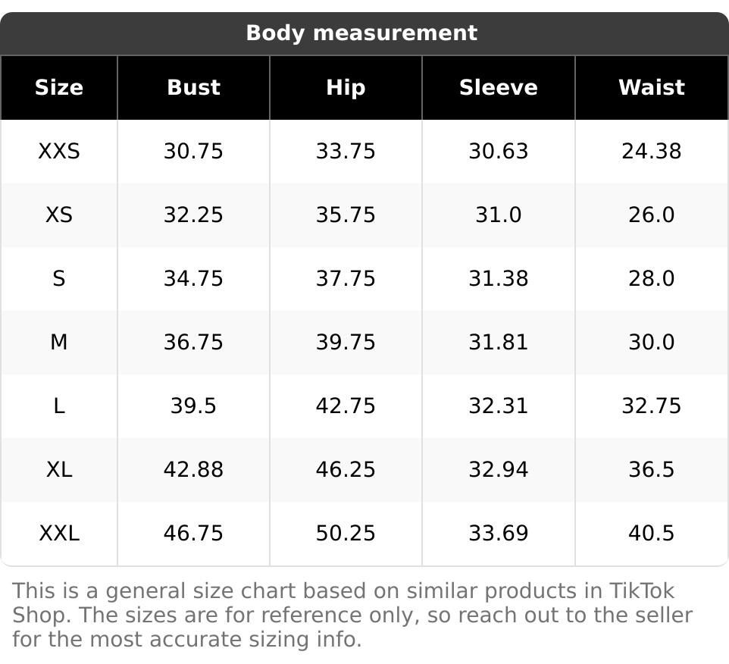Select the Size column header
This screenshot has height=664, width=729.
click(x=59, y=88)
